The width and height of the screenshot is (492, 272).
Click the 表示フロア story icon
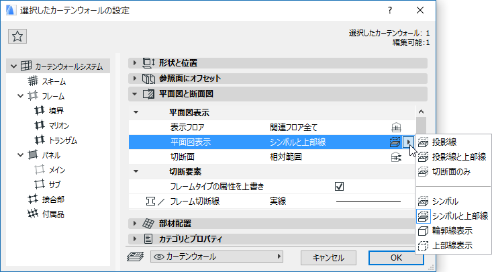click(x=396, y=128)
